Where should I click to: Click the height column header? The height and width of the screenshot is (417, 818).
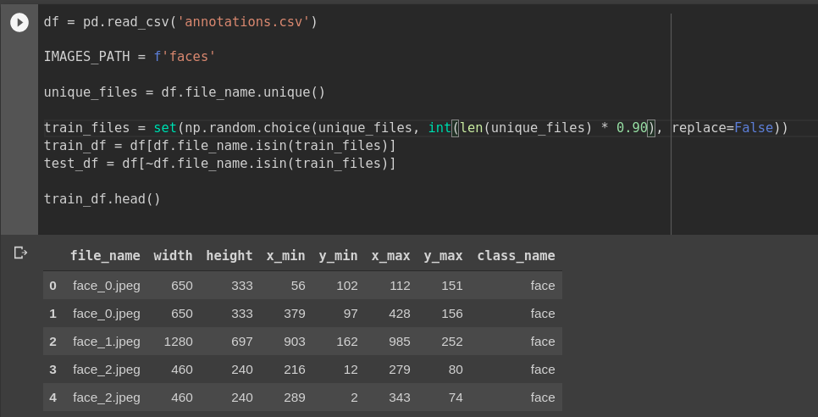229,256
